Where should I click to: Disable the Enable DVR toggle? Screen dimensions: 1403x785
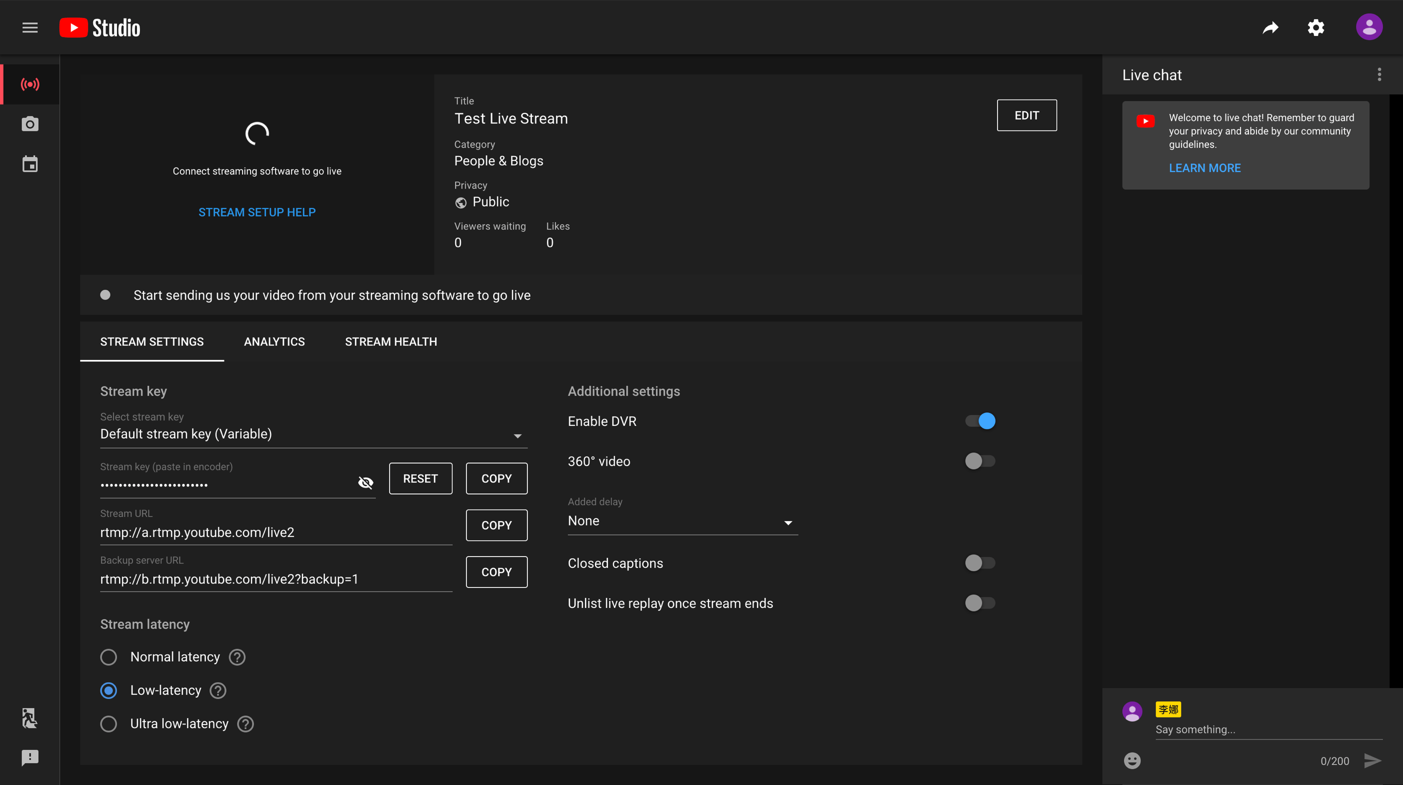pyautogui.click(x=980, y=421)
